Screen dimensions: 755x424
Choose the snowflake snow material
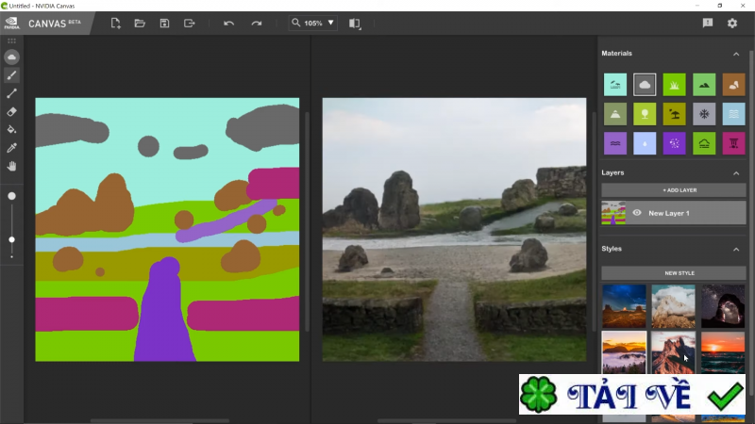pos(703,114)
